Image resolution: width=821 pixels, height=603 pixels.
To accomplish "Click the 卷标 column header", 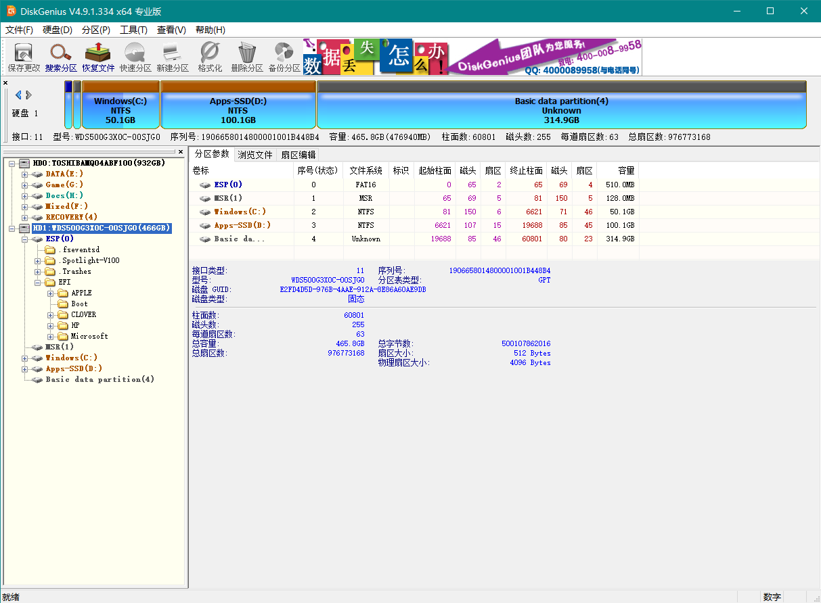I will (x=242, y=170).
